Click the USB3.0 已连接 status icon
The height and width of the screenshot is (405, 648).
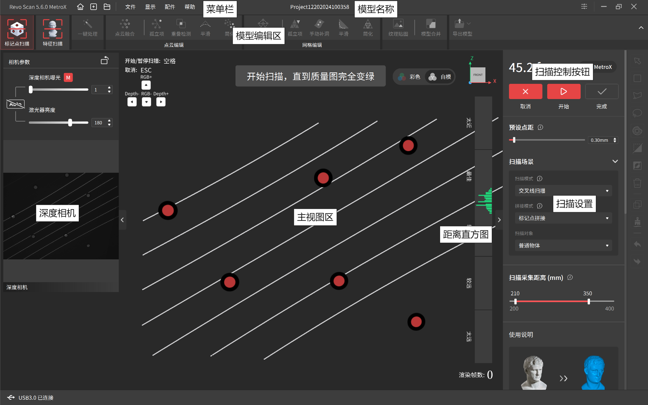11,397
